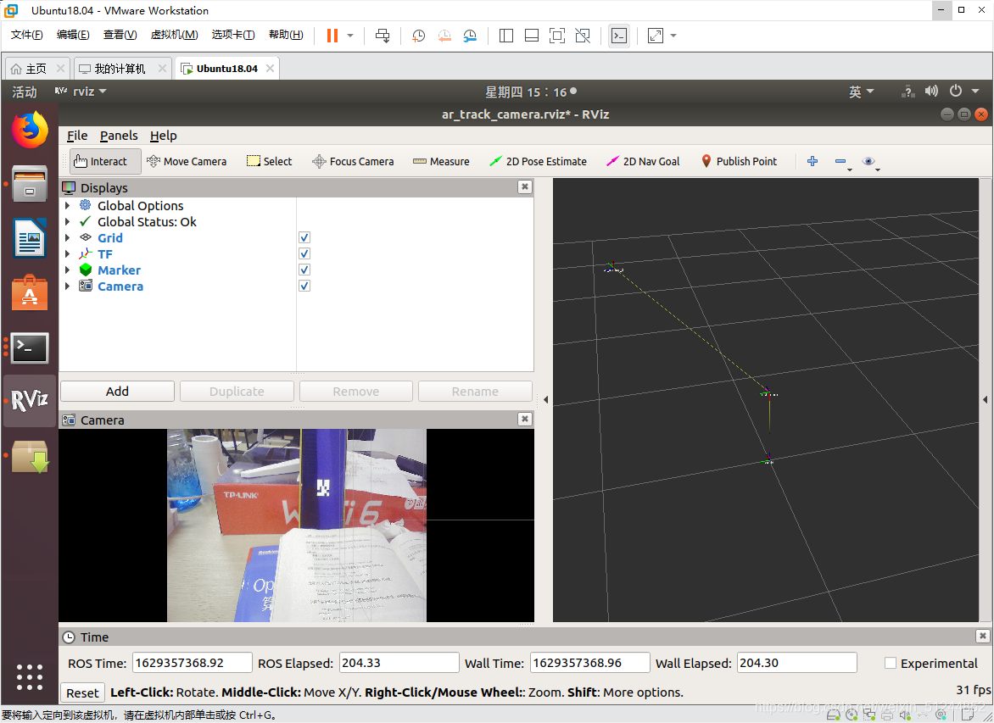Open the 虚拟机(M) VMware menu
Viewport: 994px width, 723px height.
tap(175, 35)
